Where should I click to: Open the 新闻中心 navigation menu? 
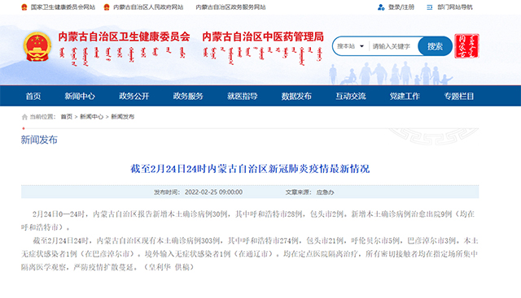(x=80, y=96)
